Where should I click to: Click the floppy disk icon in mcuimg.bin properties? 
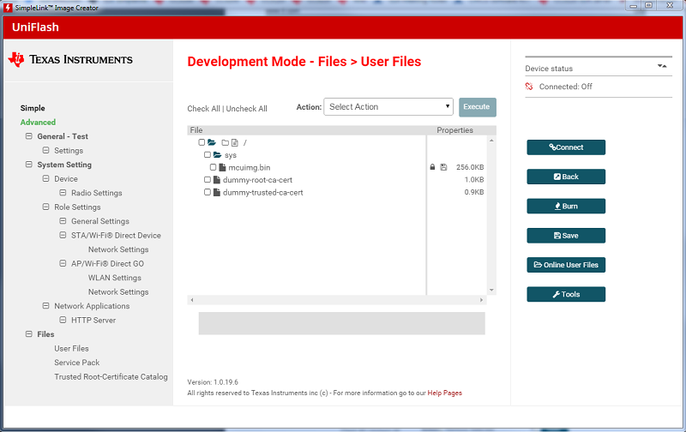tap(443, 167)
